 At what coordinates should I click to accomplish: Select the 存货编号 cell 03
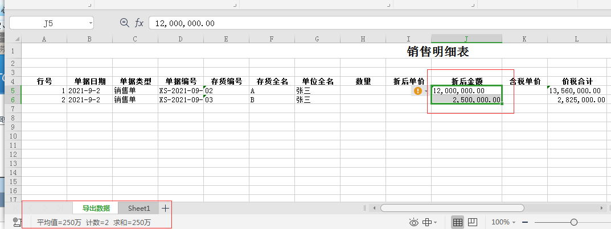227,100
